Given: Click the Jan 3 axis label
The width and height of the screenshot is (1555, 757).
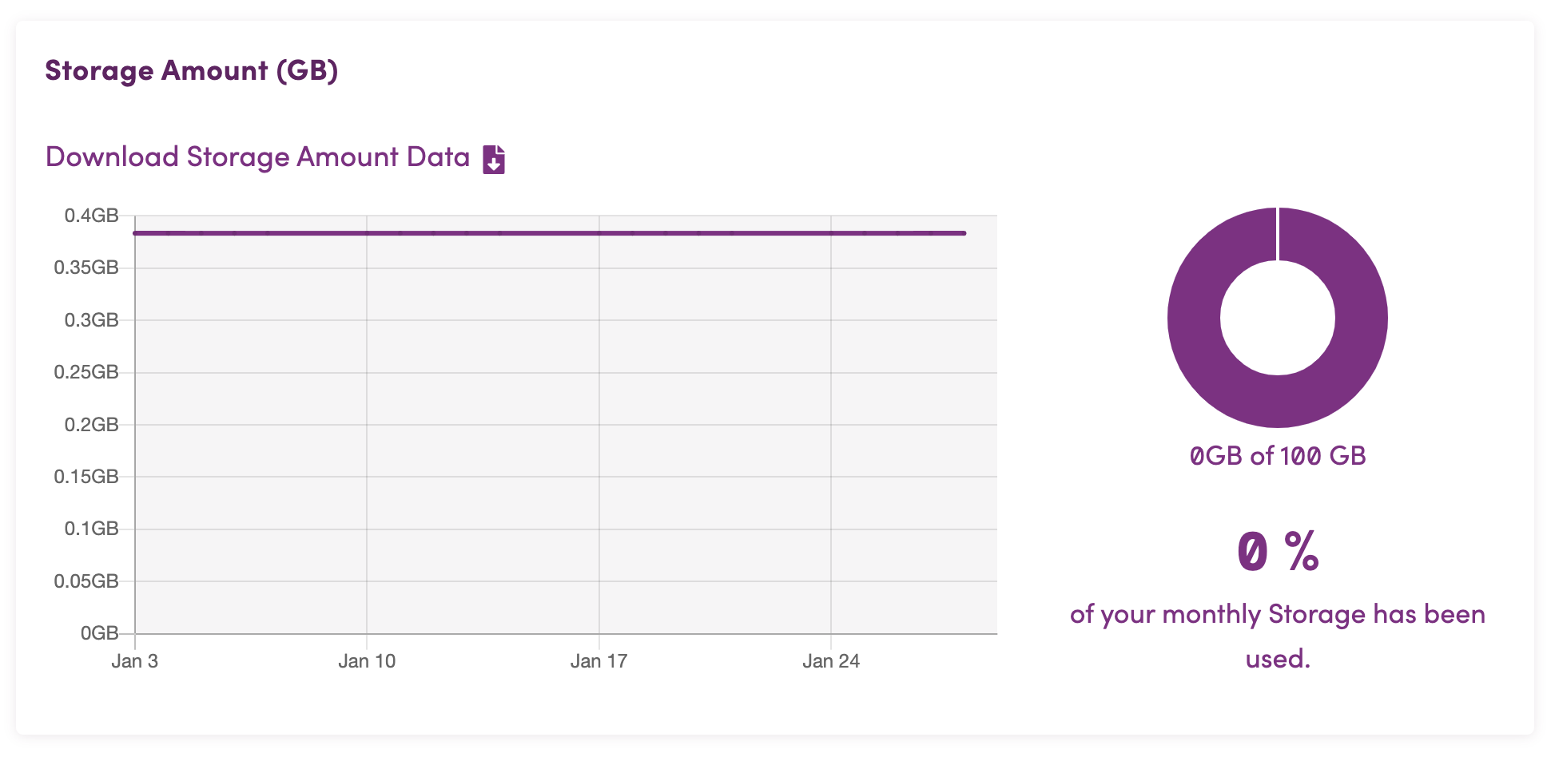Looking at the screenshot, I should 134,661.
